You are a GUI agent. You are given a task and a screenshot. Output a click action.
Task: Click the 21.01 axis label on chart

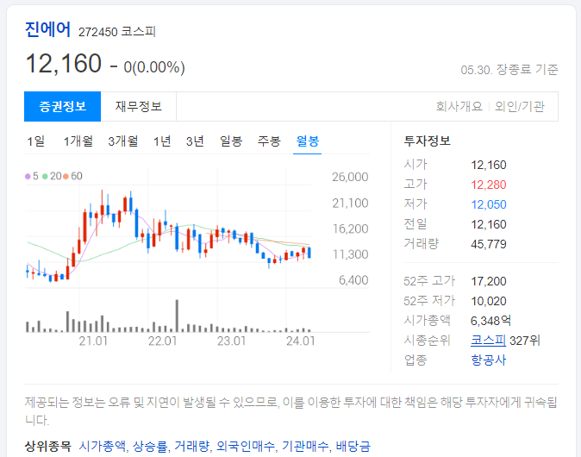point(93,341)
